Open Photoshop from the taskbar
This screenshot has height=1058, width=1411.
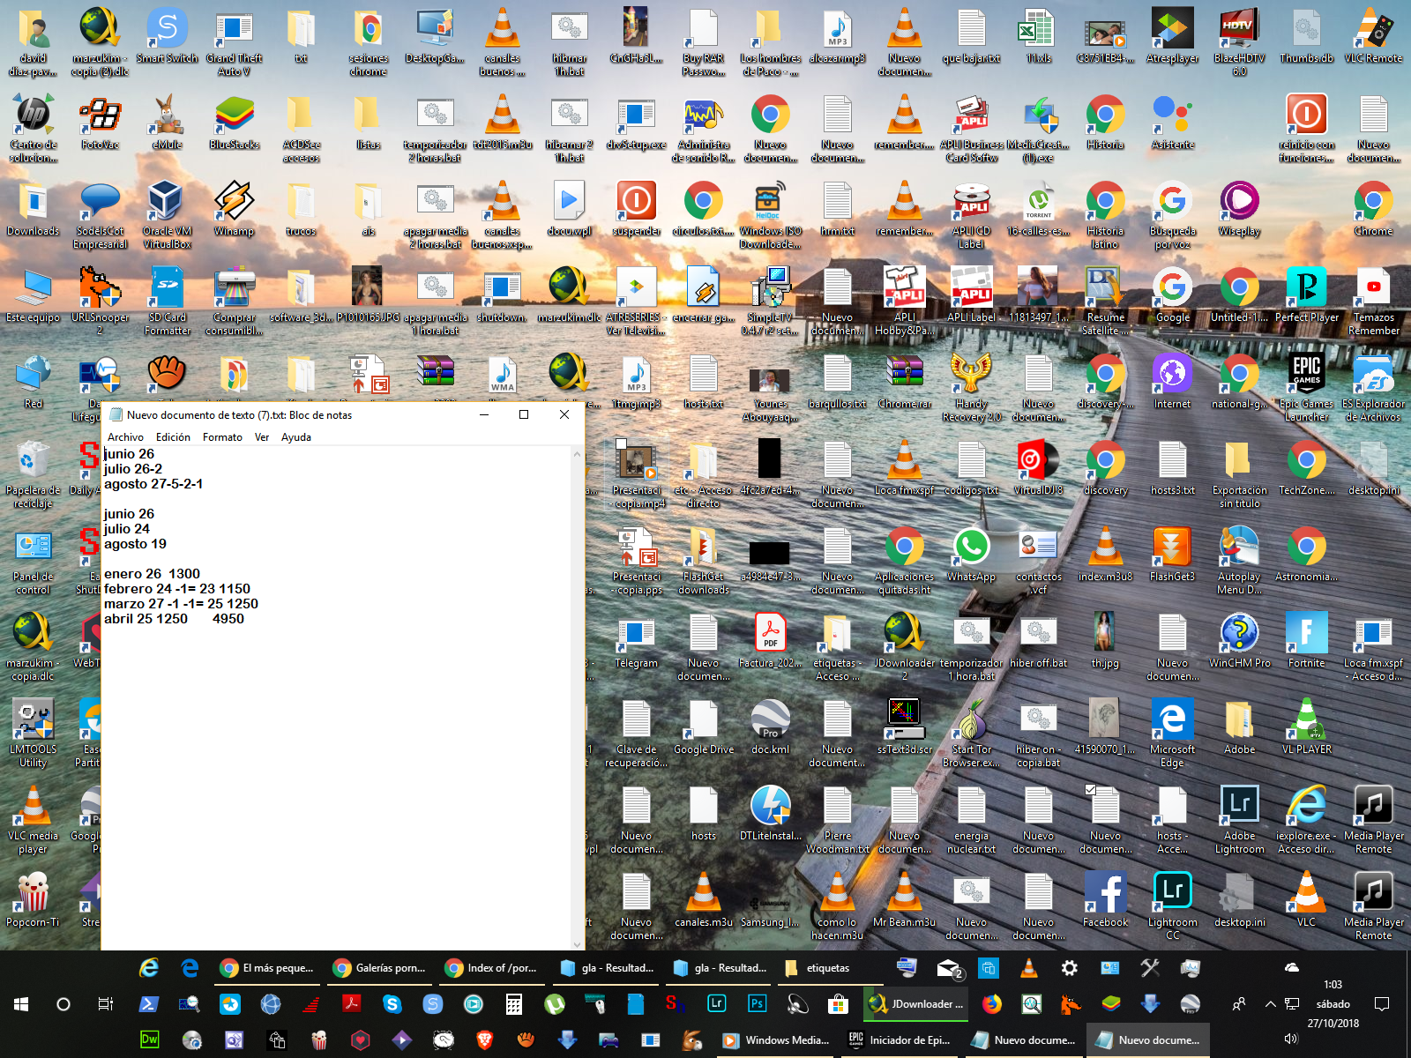click(x=757, y=1003)
